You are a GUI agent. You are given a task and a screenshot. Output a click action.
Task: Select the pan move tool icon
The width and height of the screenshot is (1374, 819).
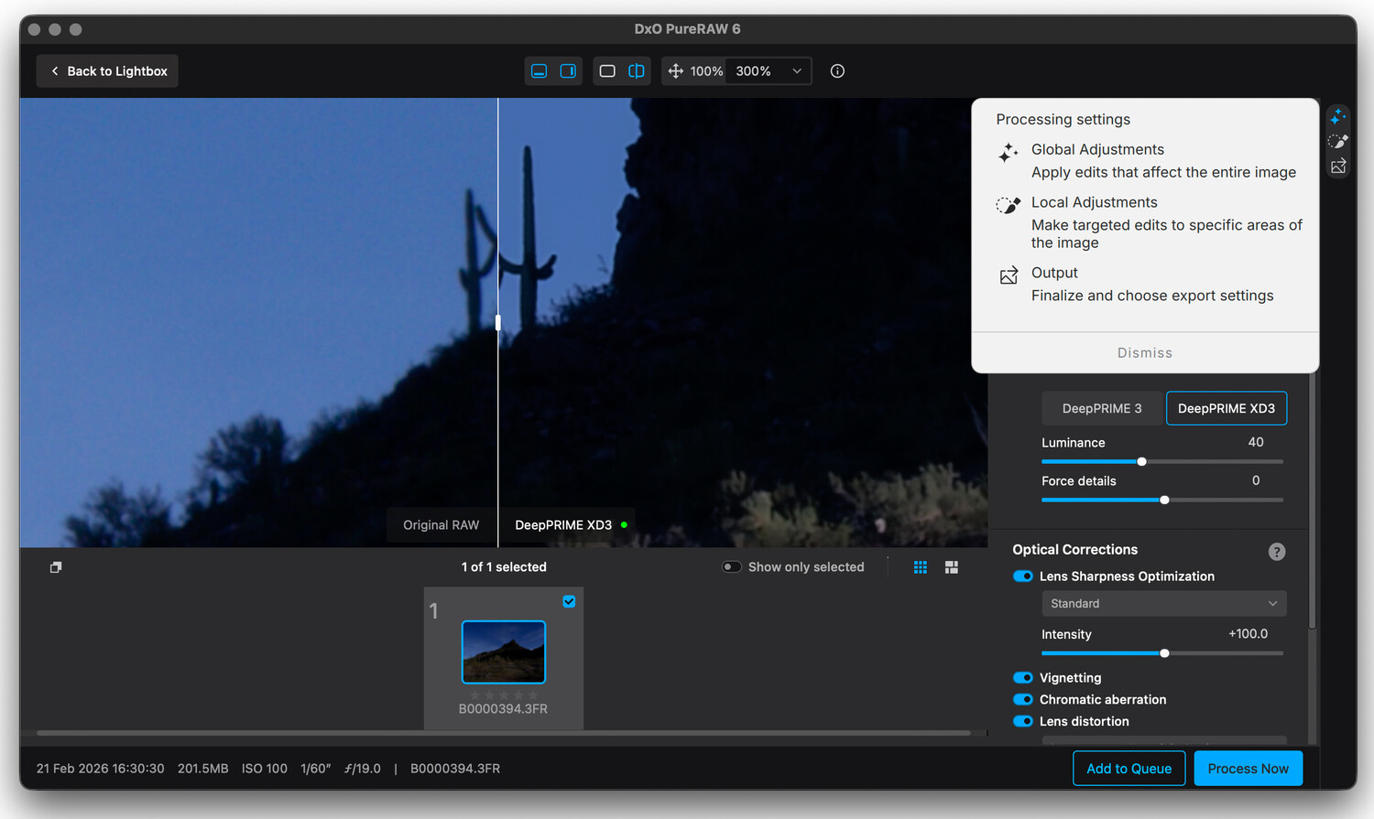click(676, 71)
